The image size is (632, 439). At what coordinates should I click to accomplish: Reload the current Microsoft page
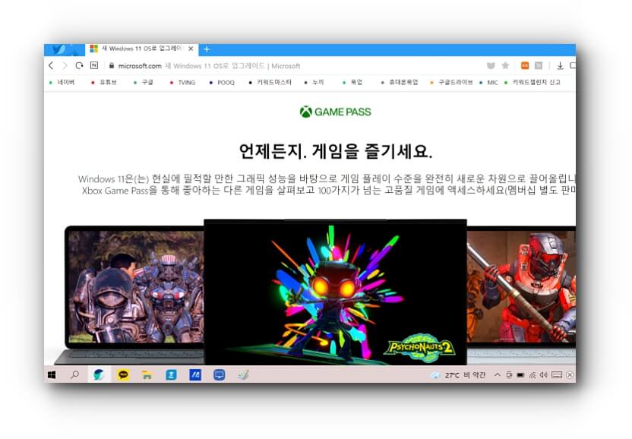[79, 66]
